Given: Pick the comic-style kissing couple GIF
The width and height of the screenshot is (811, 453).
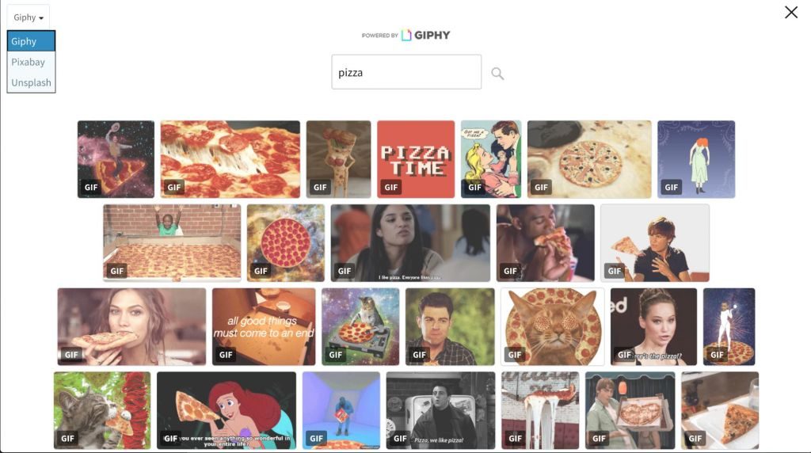Looking at the screenshot, I should [x=491, y=159].
